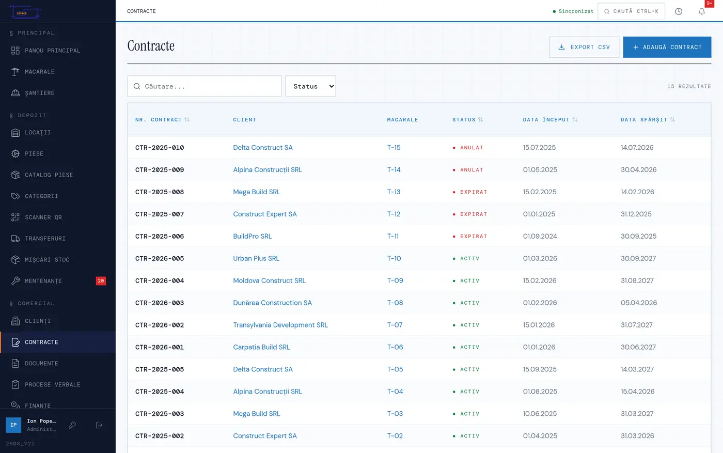Click Adaugă Contract button
The image size is (723, 453).
point(667,47)
